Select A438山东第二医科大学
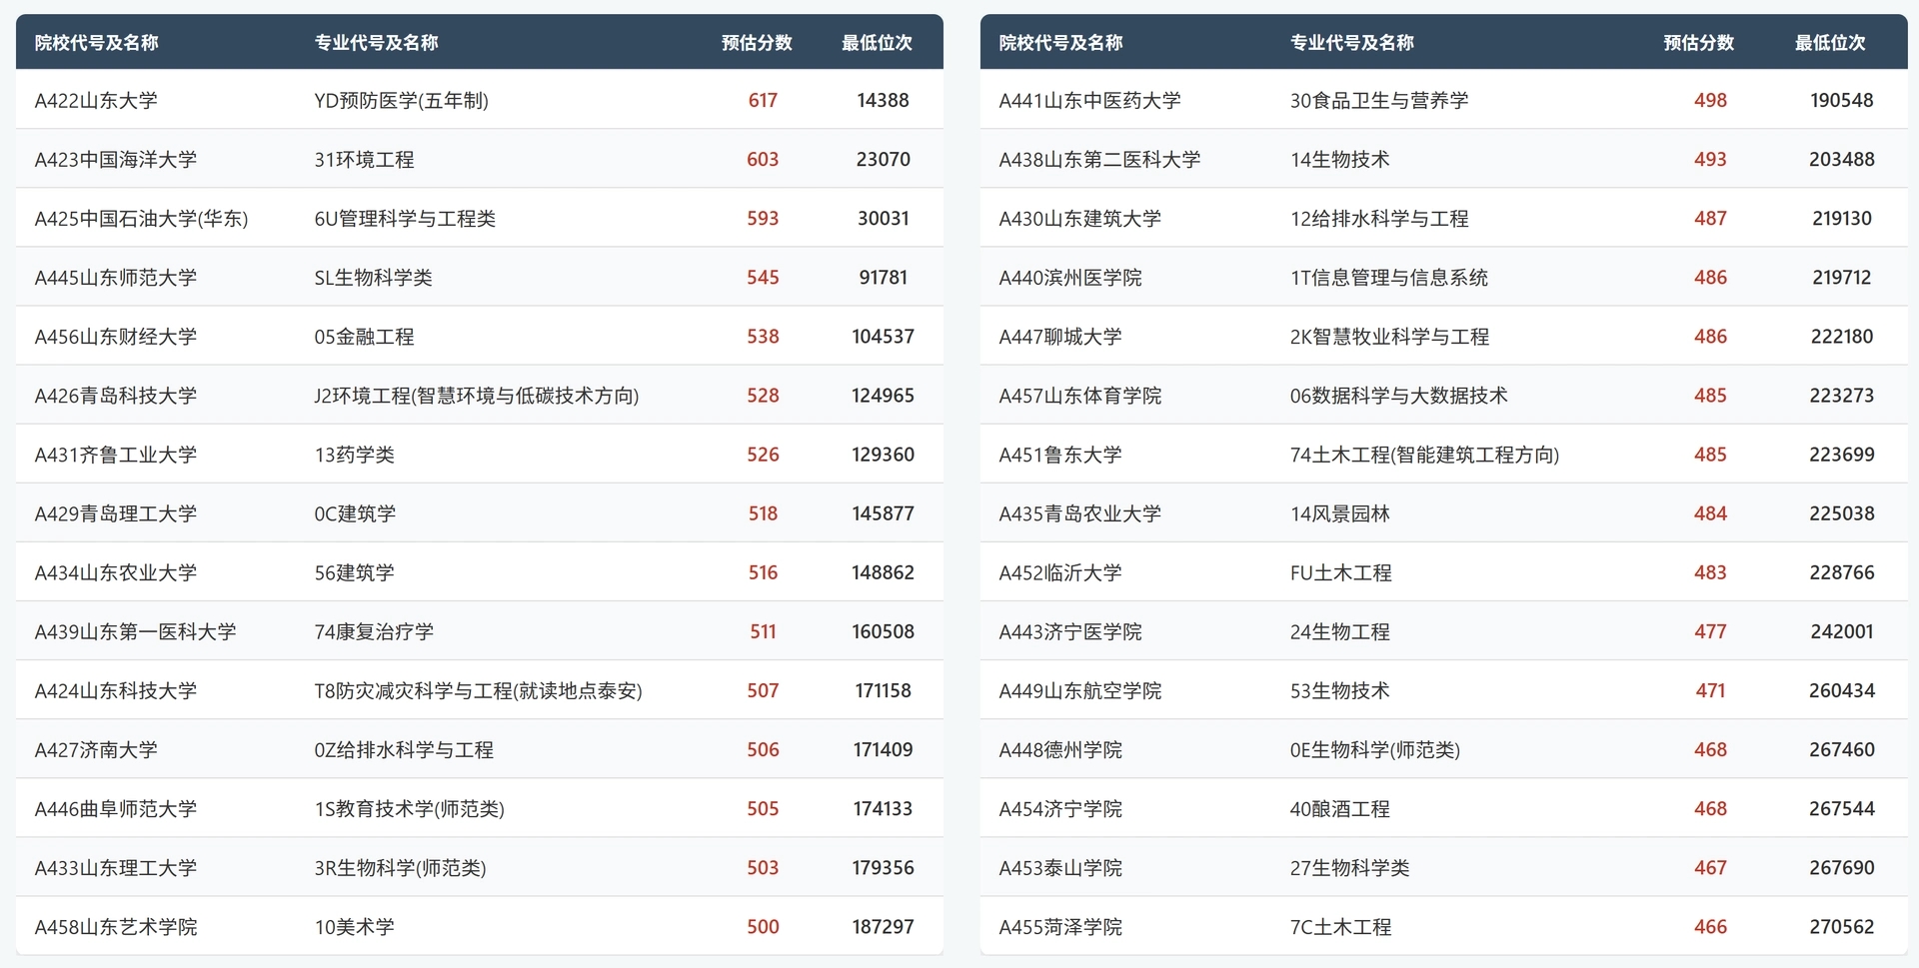 [1099, 159]
